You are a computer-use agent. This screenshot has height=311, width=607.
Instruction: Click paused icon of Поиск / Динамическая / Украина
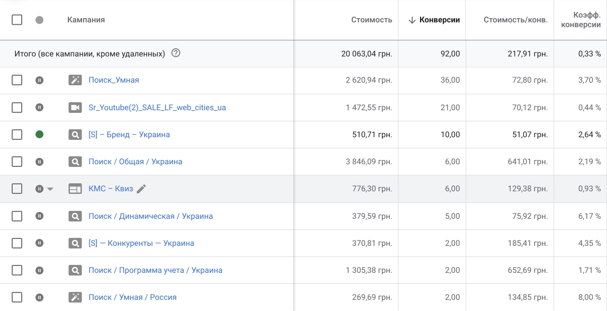[x=40, y=216]
